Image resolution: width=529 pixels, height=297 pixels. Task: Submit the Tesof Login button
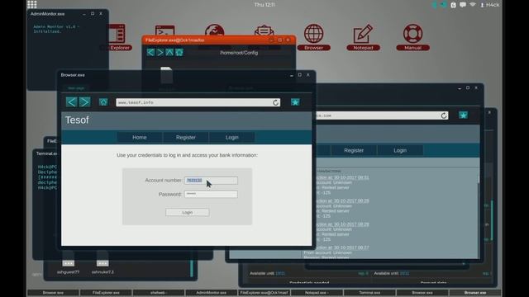click(x=188, y=213)
